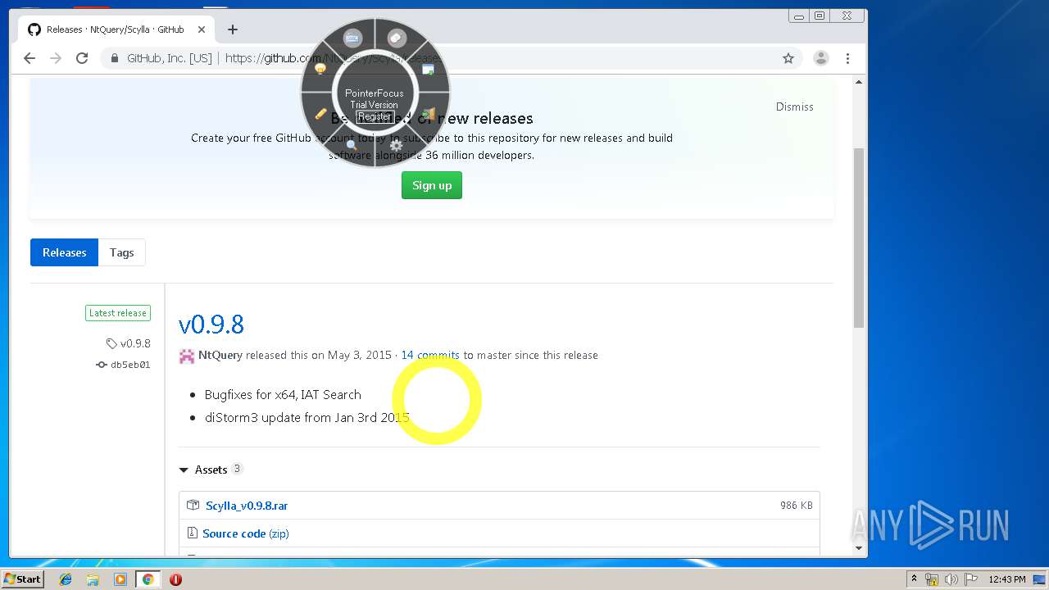The image size is (1049, 590).
Task: Click the window capture icon in PointerFocus wheel
Action: tap(428, 70)
